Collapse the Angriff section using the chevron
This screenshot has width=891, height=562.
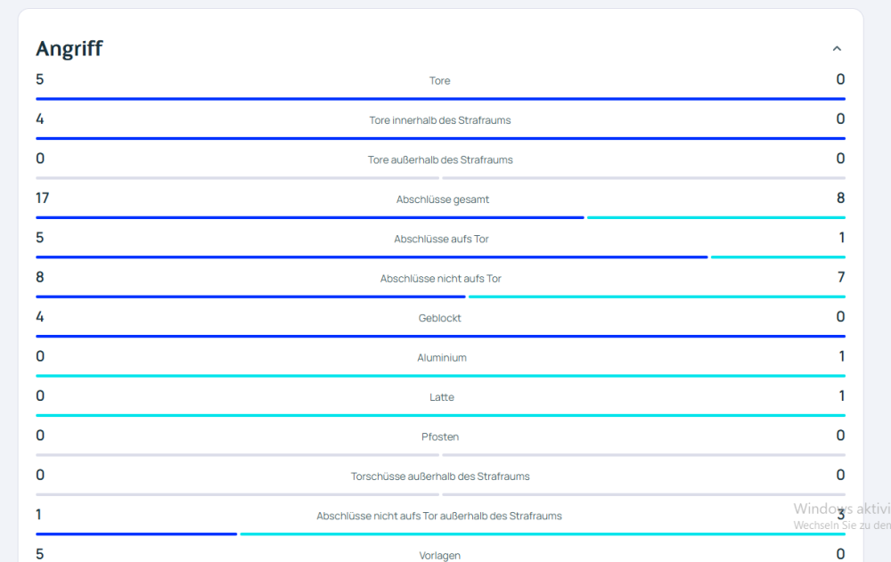(x=836, y=49)
